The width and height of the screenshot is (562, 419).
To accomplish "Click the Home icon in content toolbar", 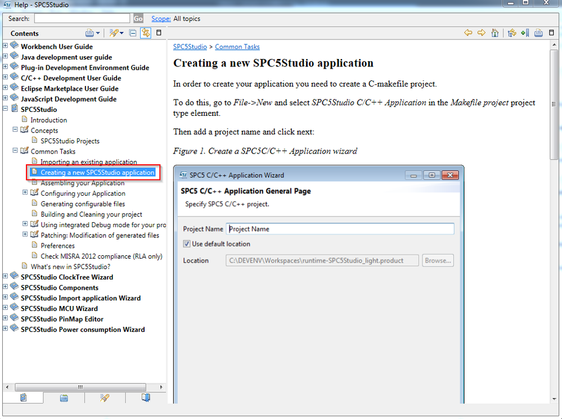I will tap(495, 33).
